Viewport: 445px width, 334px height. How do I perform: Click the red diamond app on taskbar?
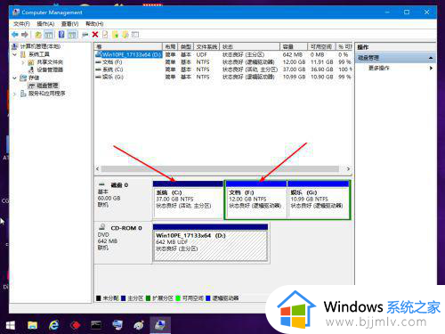(x=76, y=325)
